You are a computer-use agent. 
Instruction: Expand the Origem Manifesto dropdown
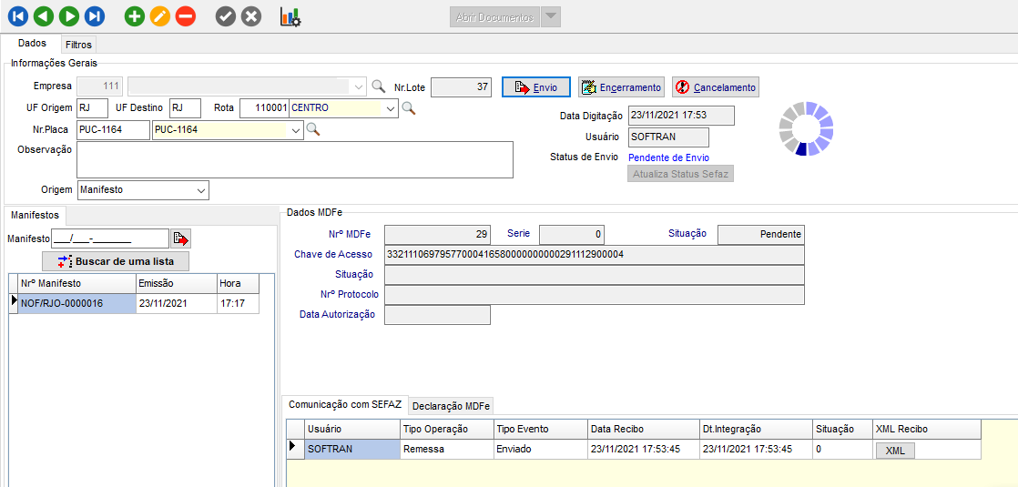[x=200, y=190]
